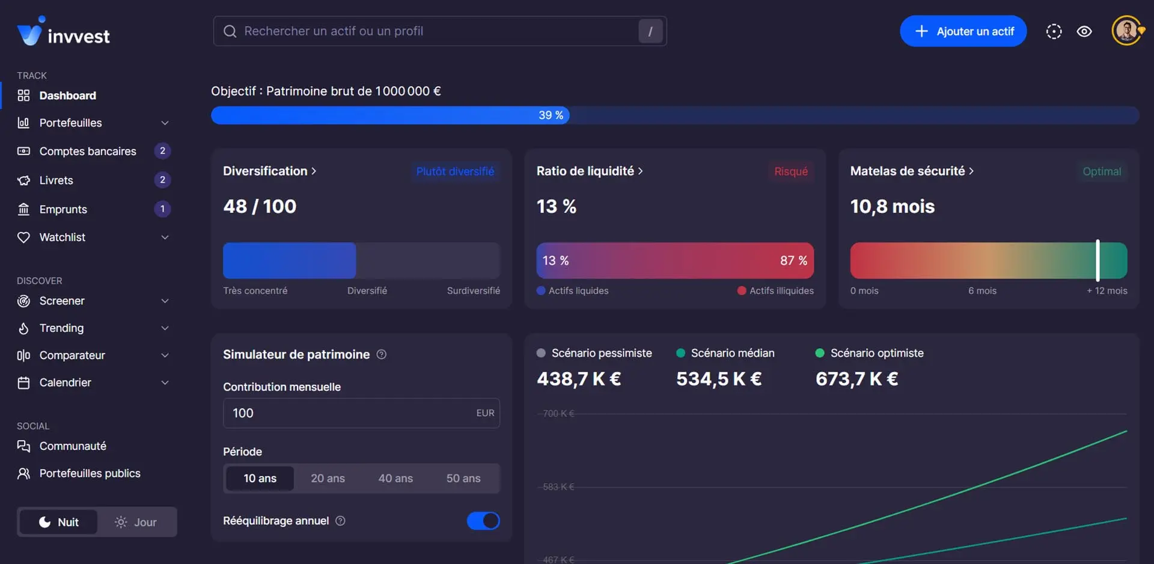Open Diversification details

(270, 171)
